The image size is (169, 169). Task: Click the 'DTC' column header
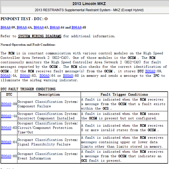point(9,94)
